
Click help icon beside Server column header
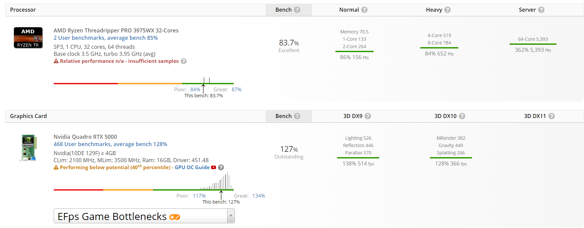[541, 10]
